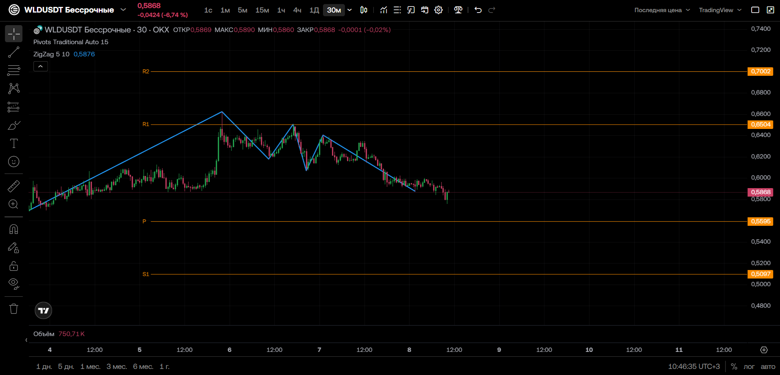Click the trash icon to remove drawings
The width and height of the screenshot is (780, 375).
14,309
